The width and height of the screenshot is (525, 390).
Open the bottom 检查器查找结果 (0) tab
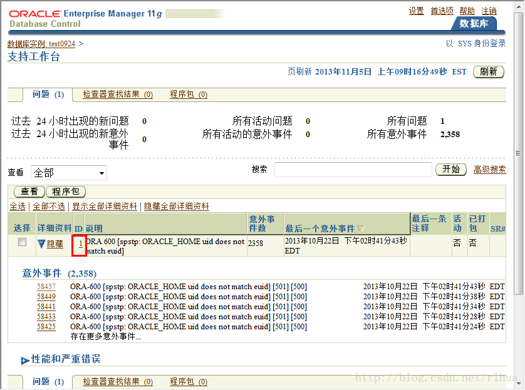tap(118, 382)
